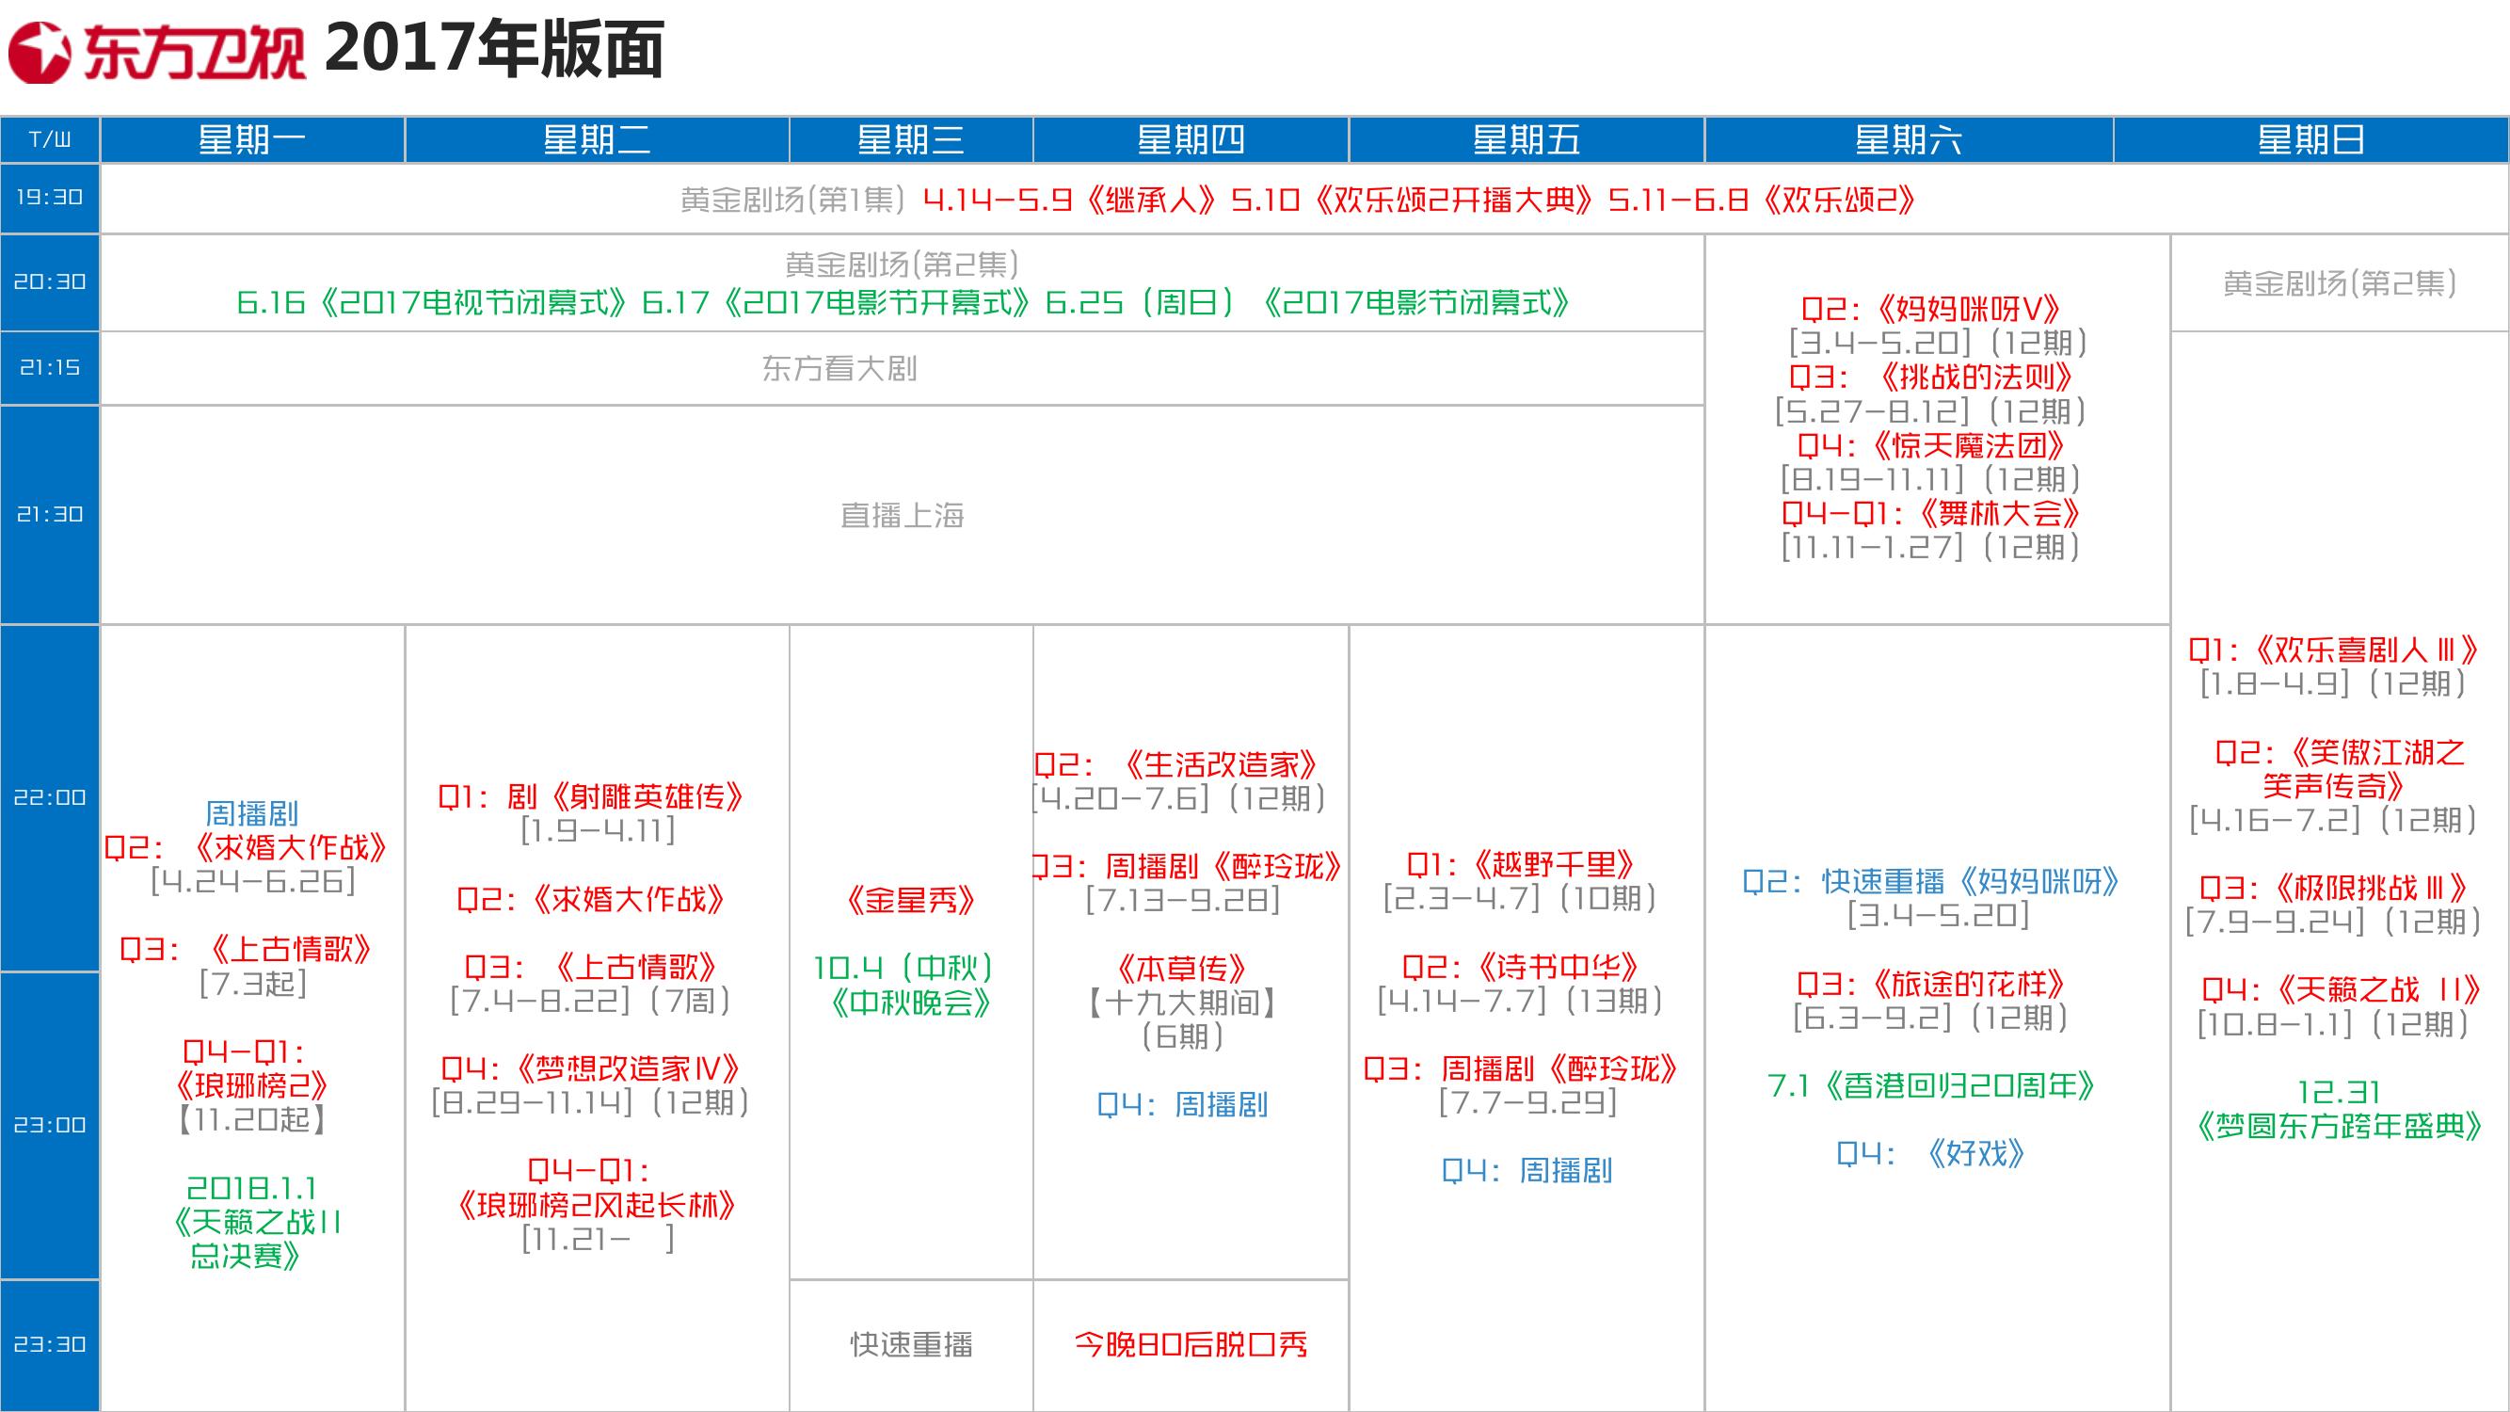This screenshot has height=1412, width=2510.
Task: Click Sunday Q4:《天籁之战 II》 entry
Action: click(x=2341, y=990)
